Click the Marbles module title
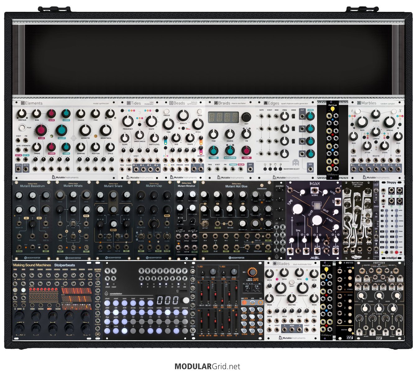The image size is (415, 373). tap(369, 103)
